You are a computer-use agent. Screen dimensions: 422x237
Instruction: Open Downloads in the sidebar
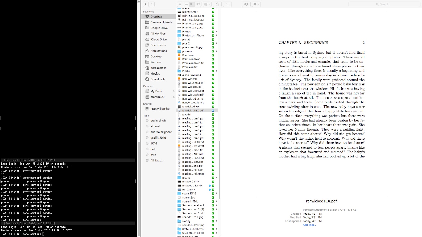coord(158,79)
